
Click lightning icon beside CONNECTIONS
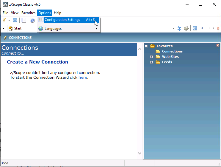pyautogui.click(x=5, y=38)
